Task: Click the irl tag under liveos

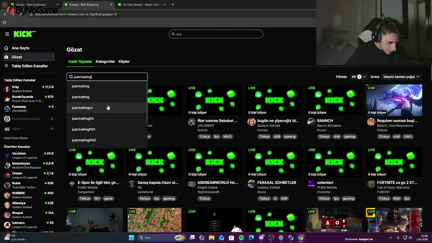Action: click(x=275, y=198)
